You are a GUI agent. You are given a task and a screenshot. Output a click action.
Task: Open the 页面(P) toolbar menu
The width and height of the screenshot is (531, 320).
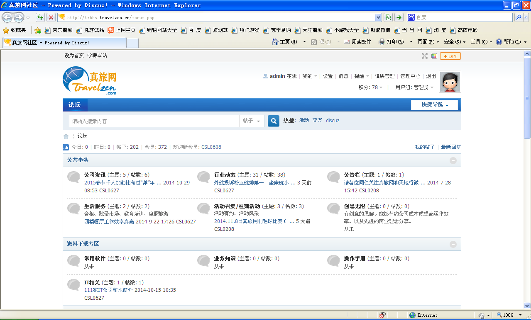[428, 42]
